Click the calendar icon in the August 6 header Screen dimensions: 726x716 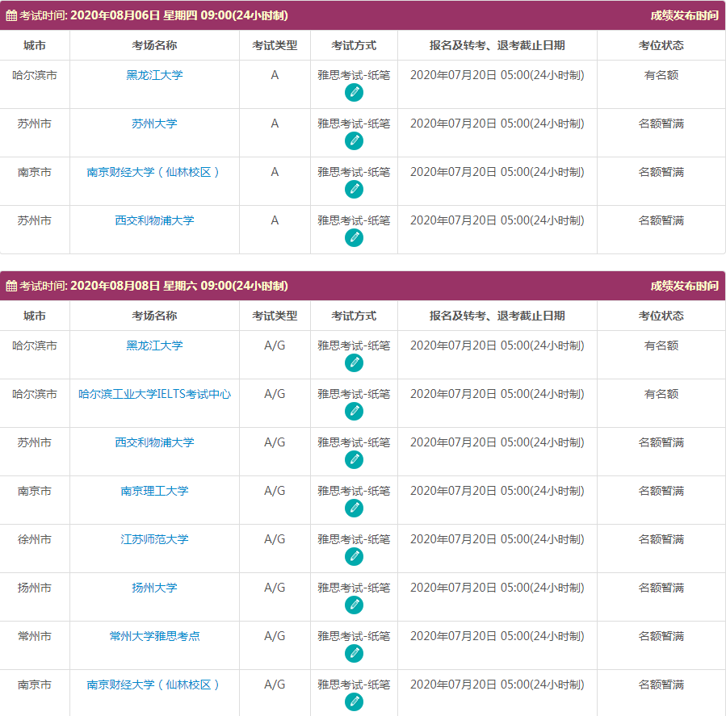click(11, 13)
